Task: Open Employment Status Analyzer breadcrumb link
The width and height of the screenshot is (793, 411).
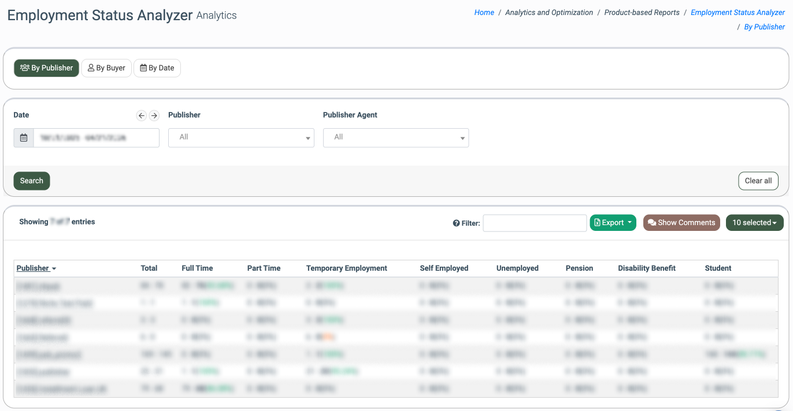Action: (738, 13)
